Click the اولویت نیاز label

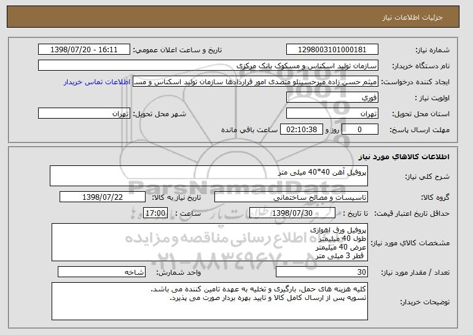click(432, 98)
